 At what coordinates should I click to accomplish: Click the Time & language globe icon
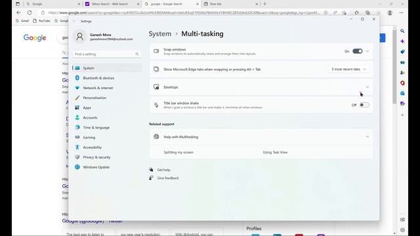[77, 127]
